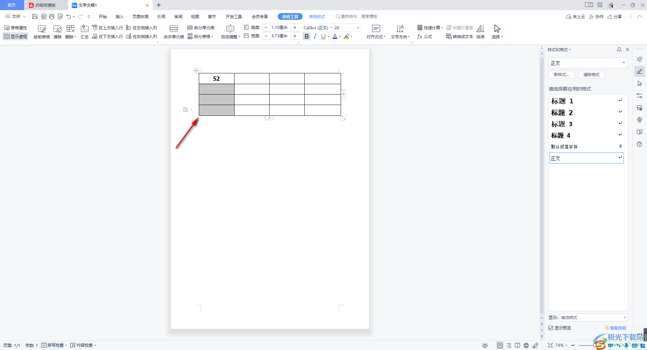Pin the Styles and Formatting pane
The image size is (647, 350).
[619, 49]
